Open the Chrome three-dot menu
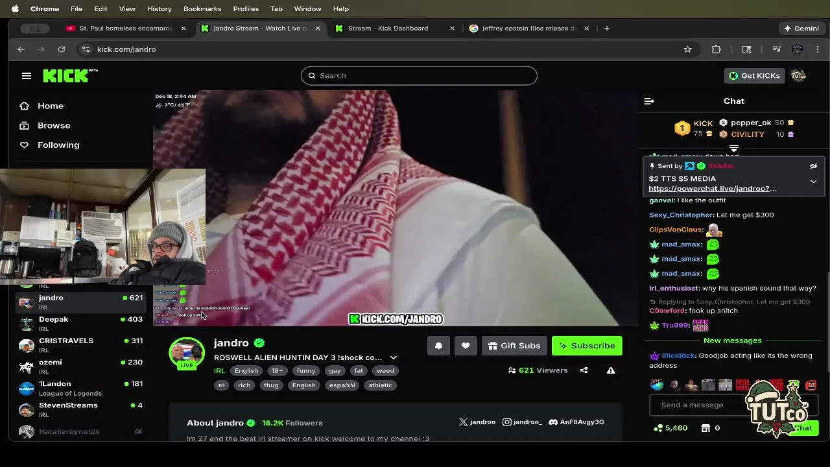Image resolution: width=830 pixels, height=467 pixels. click(x=817, y=49)
